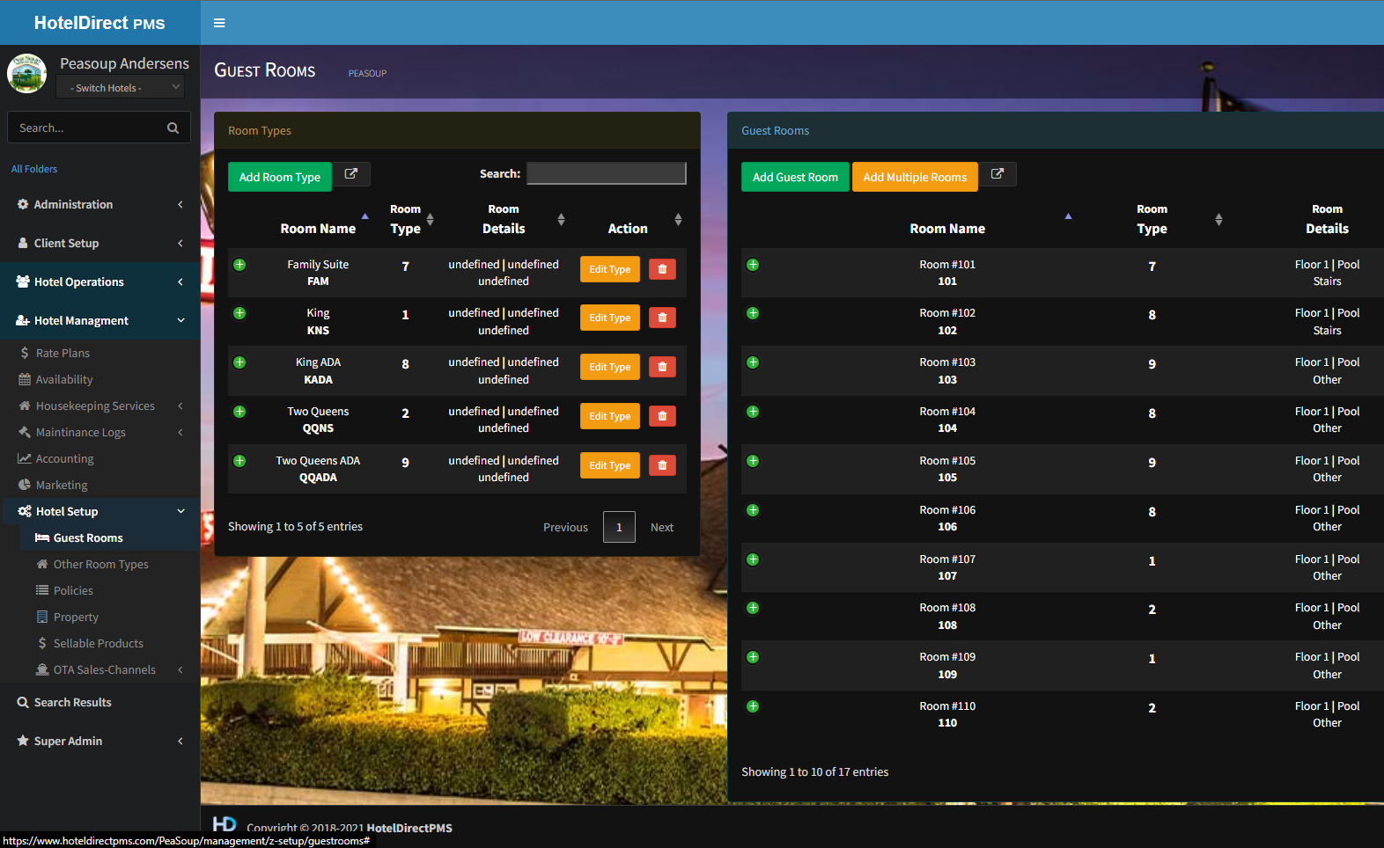Expand Room #101 row details
1384x848 pixels.
point(753,265)
